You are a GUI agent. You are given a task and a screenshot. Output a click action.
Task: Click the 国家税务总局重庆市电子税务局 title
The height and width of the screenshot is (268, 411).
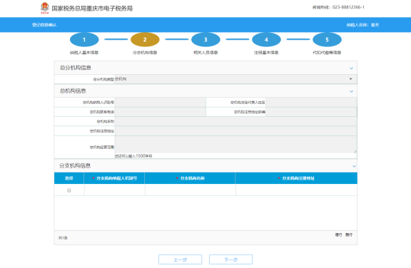(x=92, y=9)
